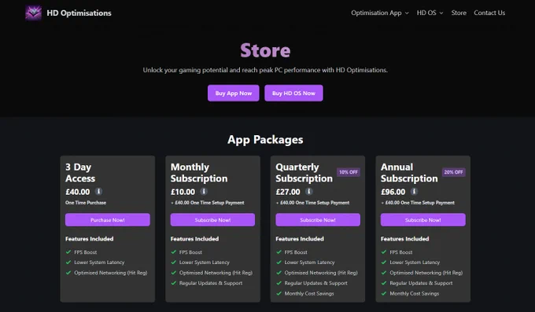Click the Unlock your gaming potential tagline
This screenshot has height=312, width=535.
pyautogui.click(x=265, y=70)
